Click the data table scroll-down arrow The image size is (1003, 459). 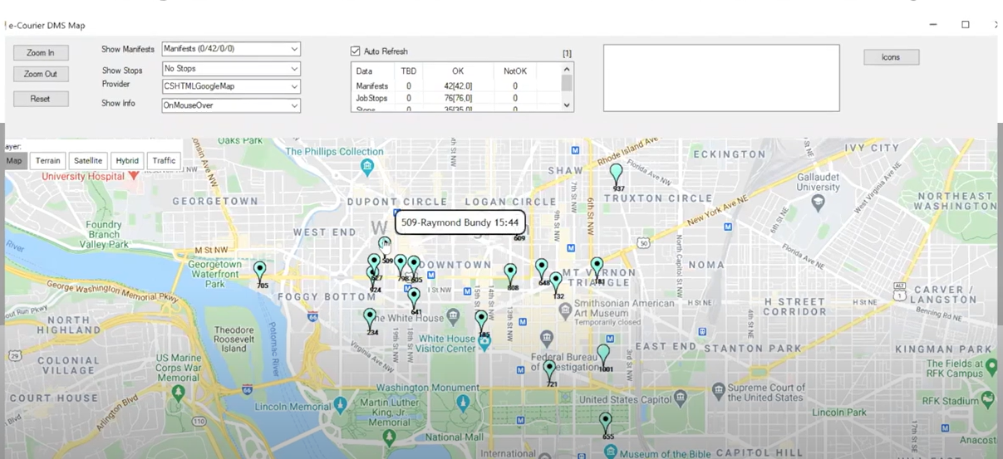[x=567, y=105]
